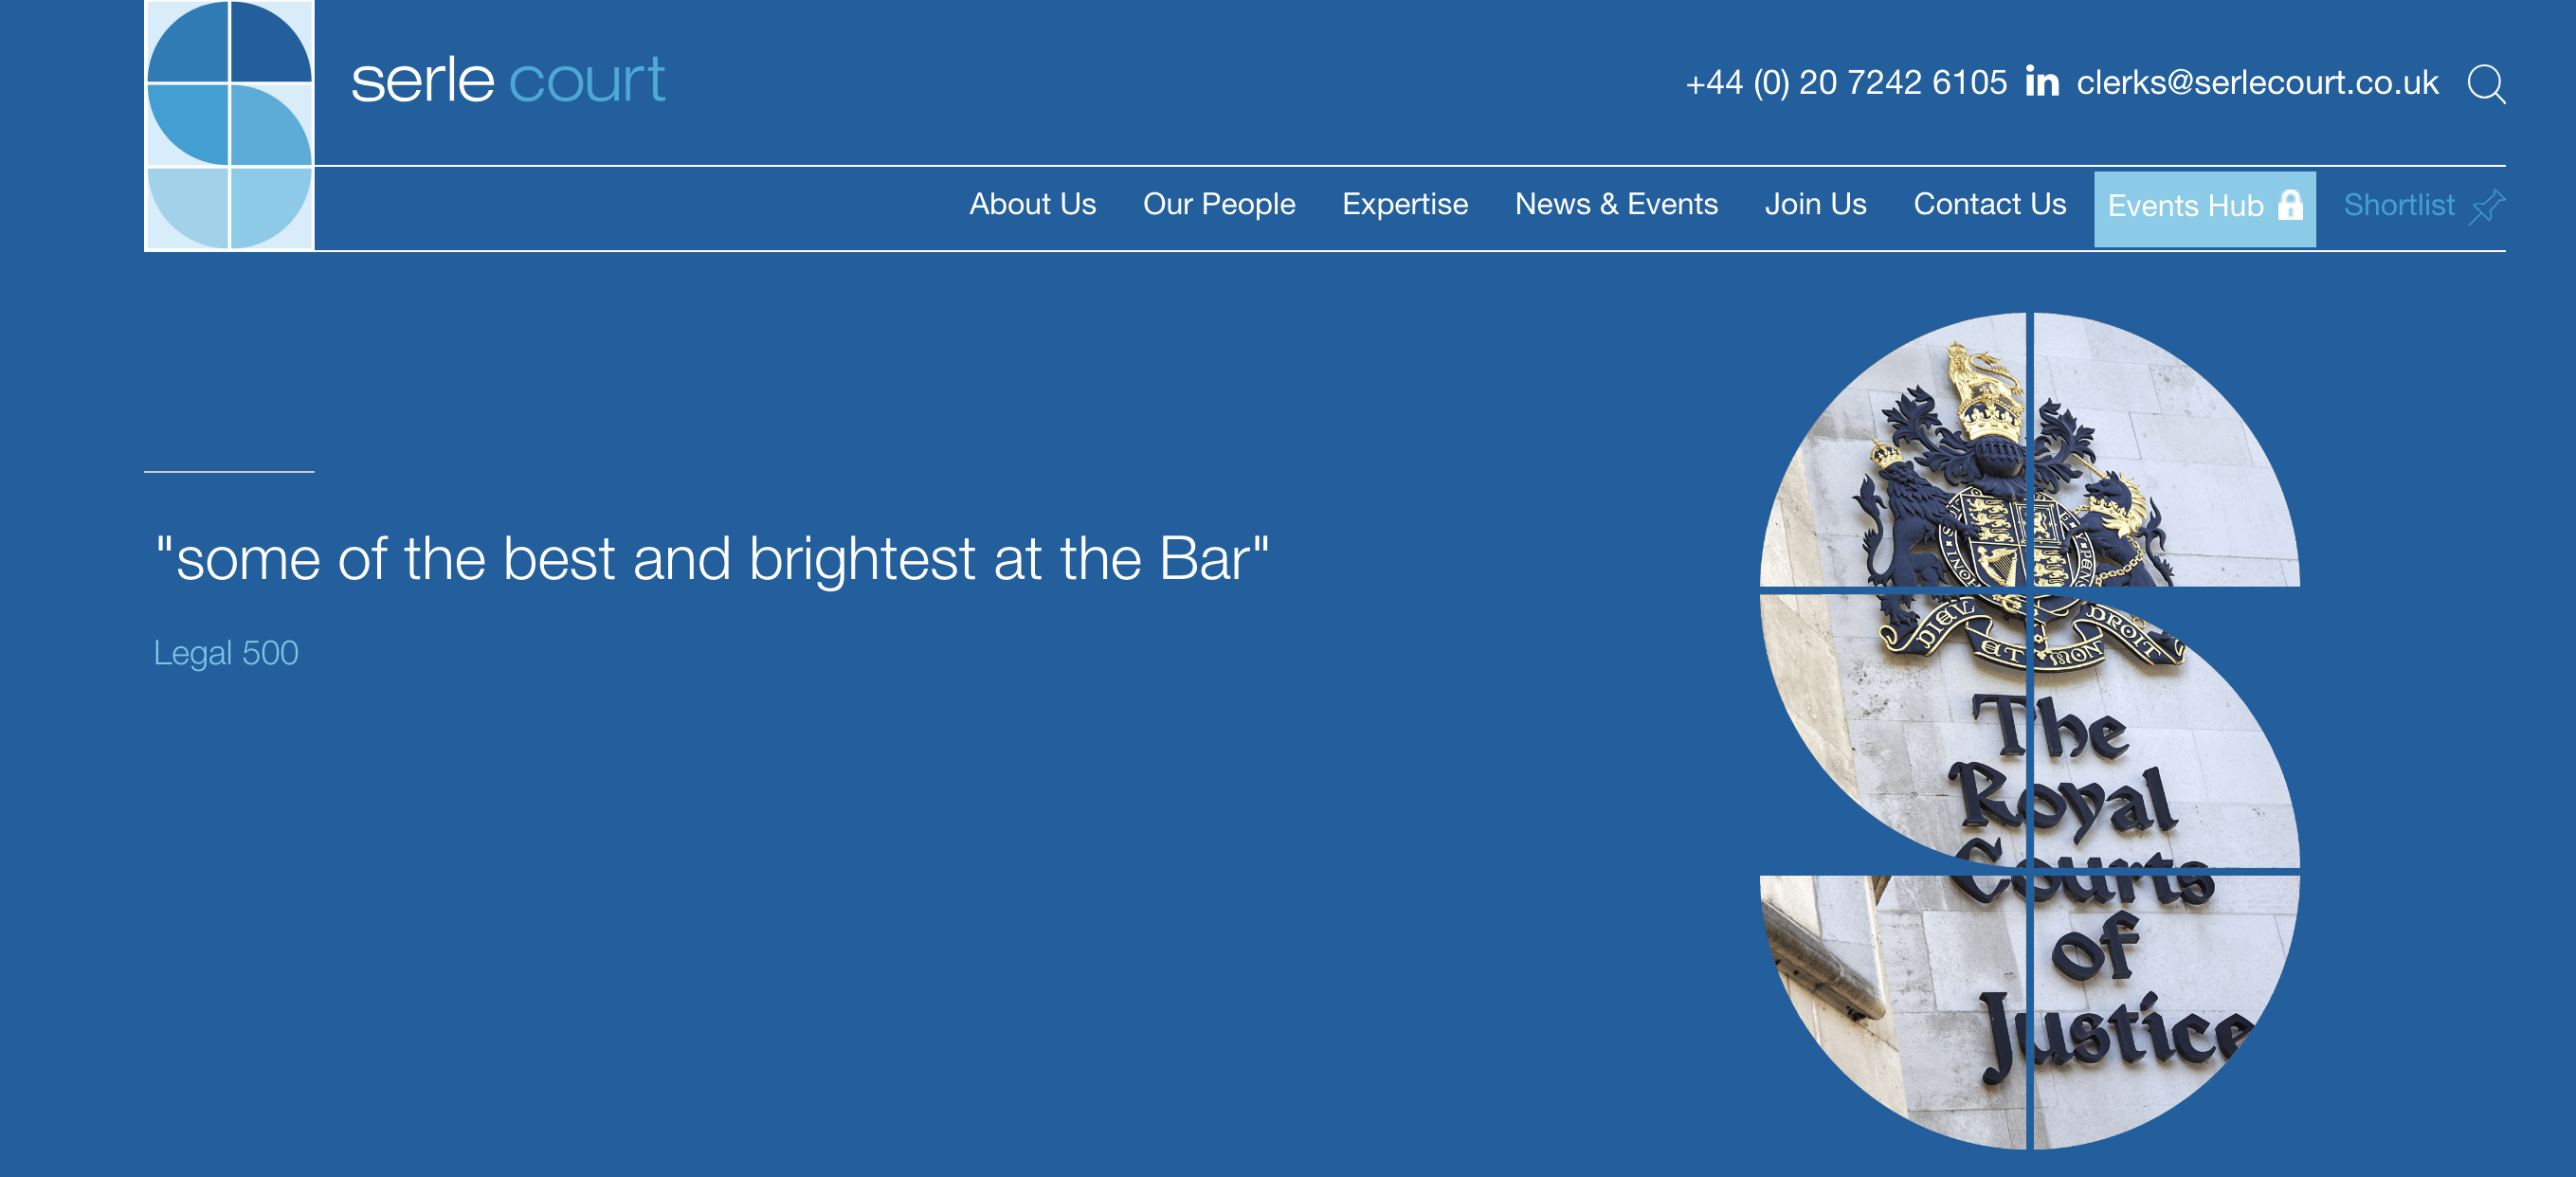Call the +44 (0) 20 7242 6105 number
This screenshot has width=2576, height=1177.
(1846, 82)
